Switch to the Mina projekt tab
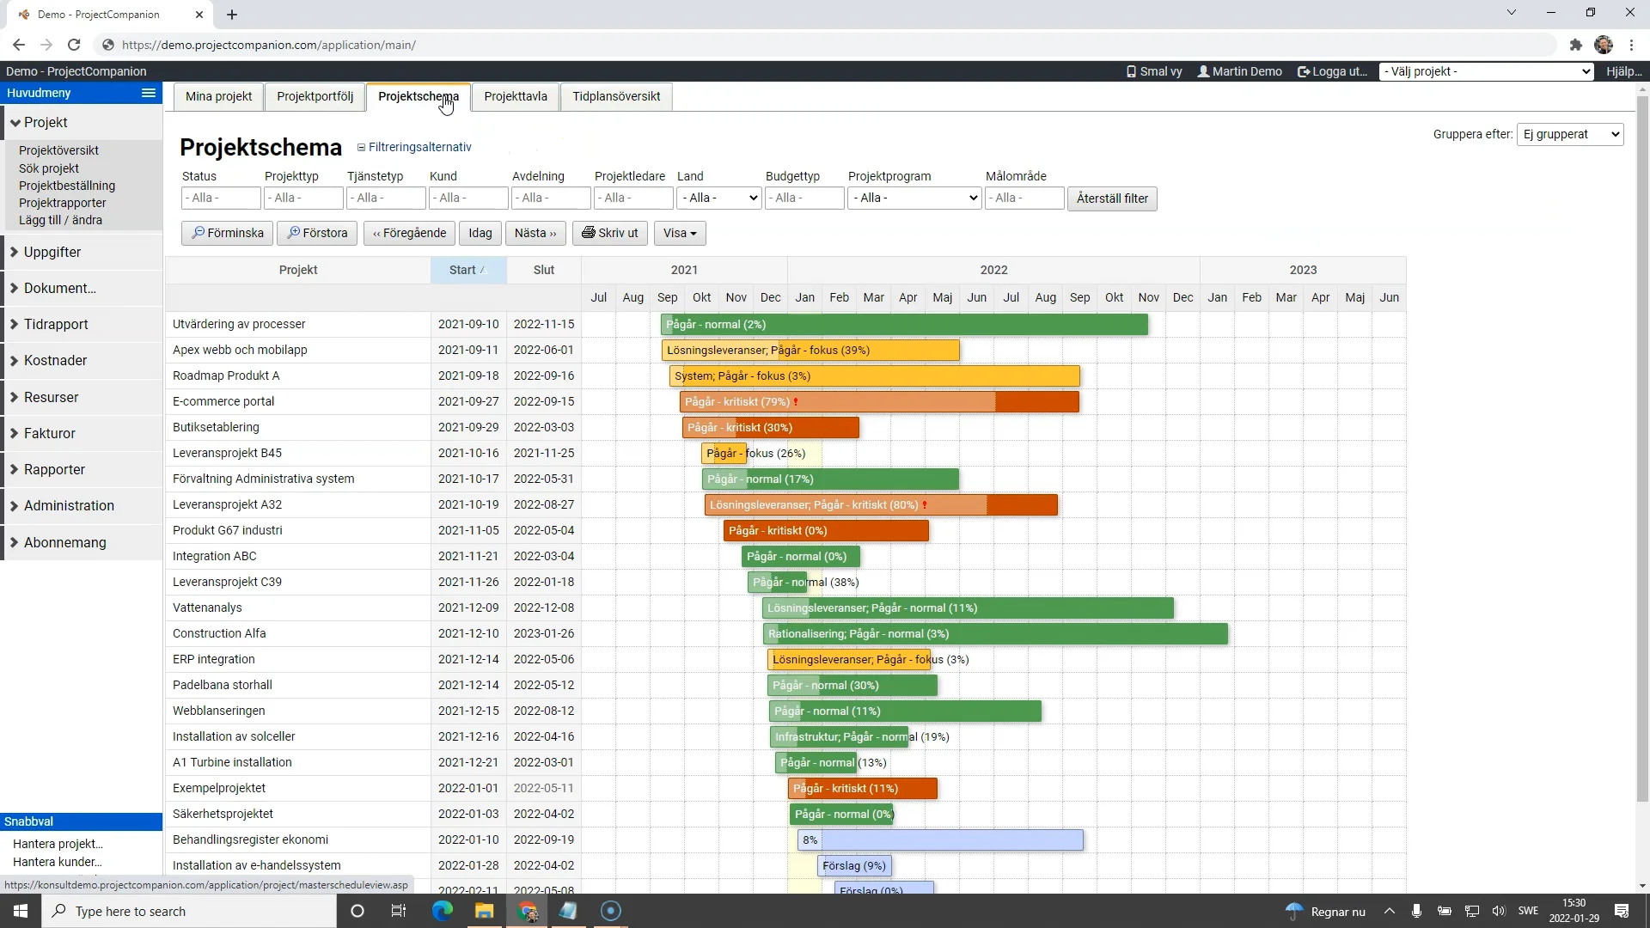This screenshot has height=928, width=1650. 218,96
